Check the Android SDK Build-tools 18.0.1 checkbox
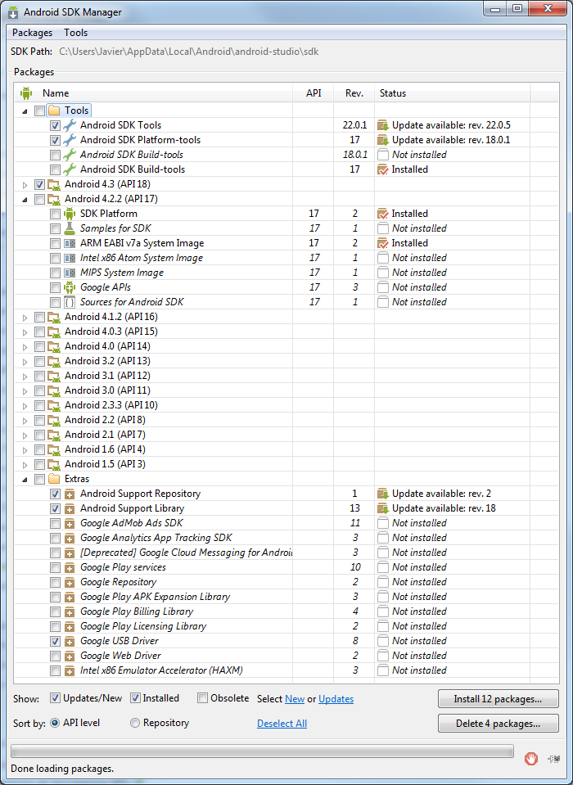Image resolution: width=573 pixels, height=785 pixels. pyautogui.click(x=55, y=155)
